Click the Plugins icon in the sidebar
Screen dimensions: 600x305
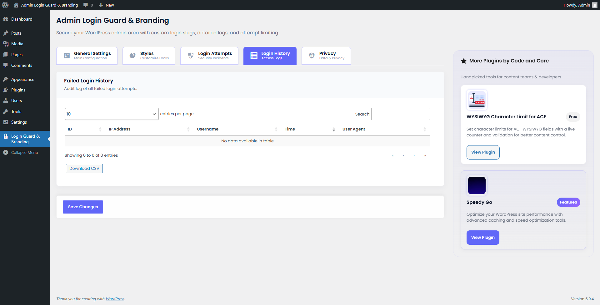tap(6, 90)
